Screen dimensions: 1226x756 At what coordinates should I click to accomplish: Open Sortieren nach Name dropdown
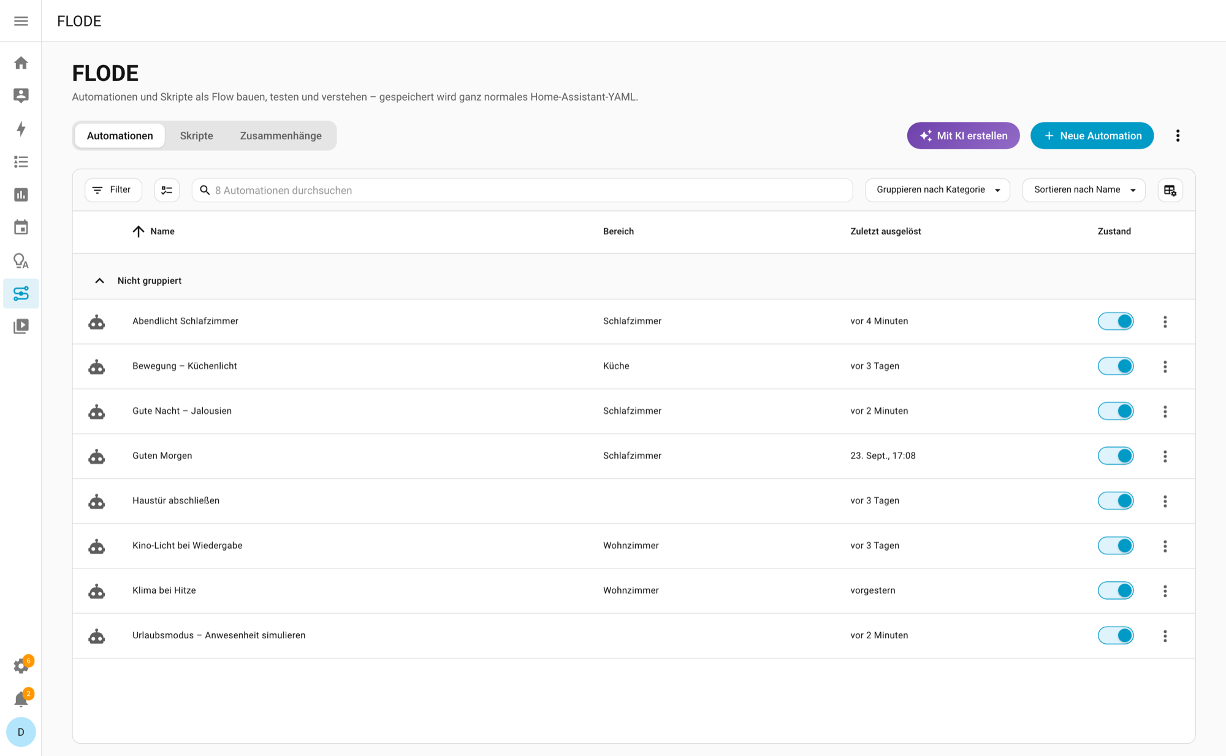[1084, 190]
